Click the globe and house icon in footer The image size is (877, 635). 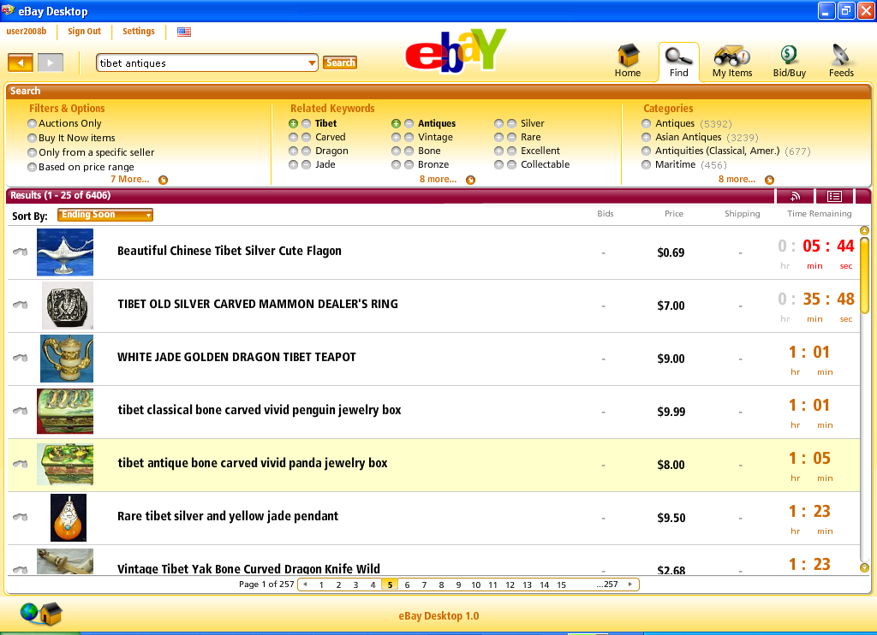41,614
